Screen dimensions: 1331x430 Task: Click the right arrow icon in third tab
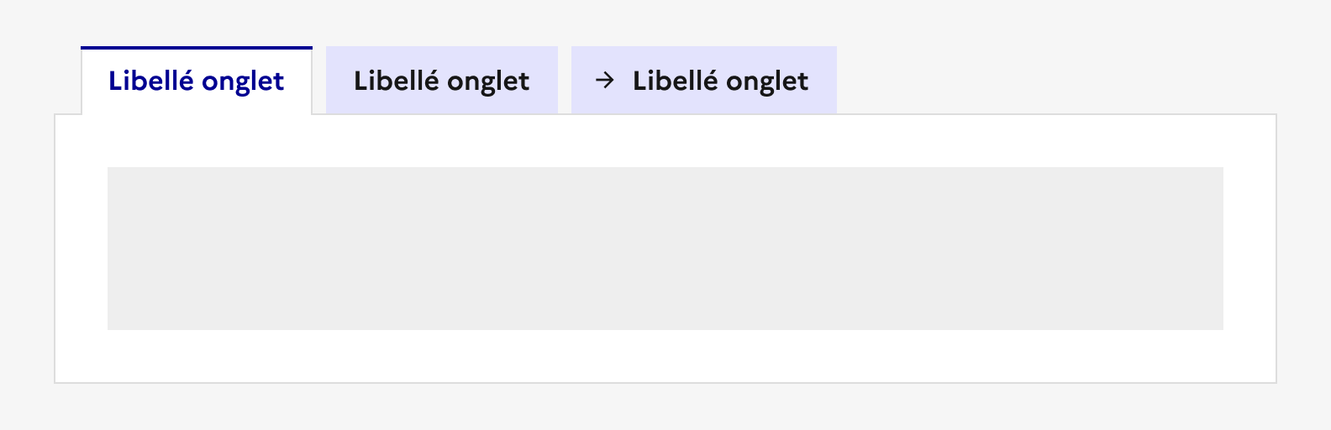pyautogui.click(x=604, y=81)
